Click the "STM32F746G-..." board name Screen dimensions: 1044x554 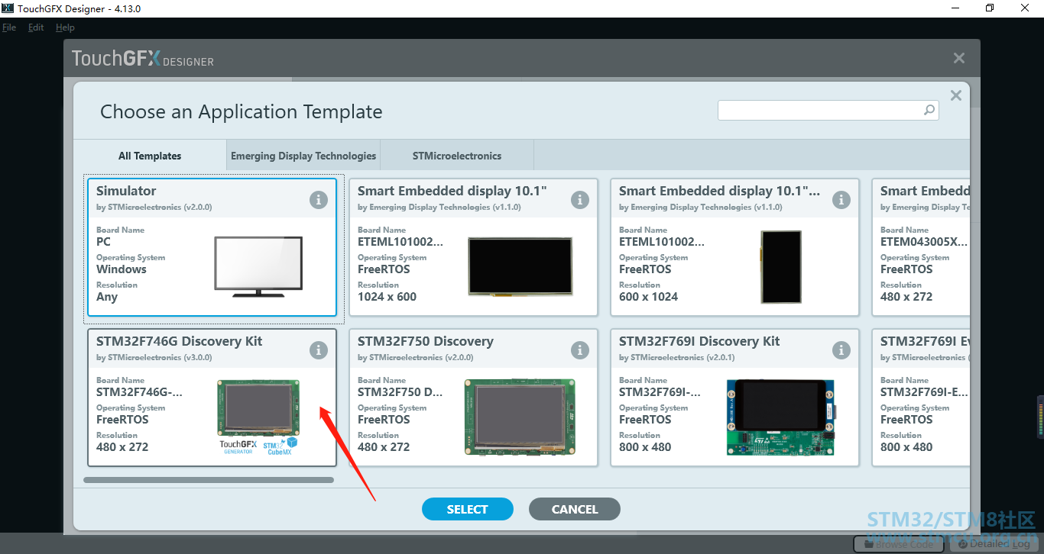(139, 392)
